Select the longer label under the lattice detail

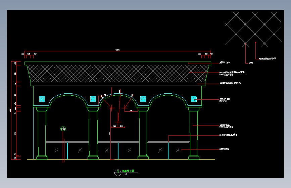267,59
